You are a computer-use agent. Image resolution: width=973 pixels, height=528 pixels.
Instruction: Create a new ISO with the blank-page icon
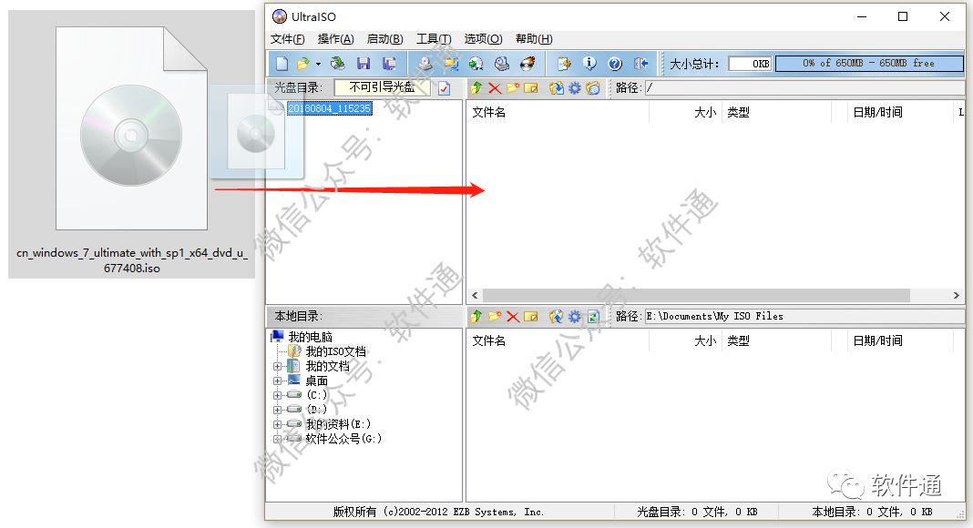[x=282, y=63]
